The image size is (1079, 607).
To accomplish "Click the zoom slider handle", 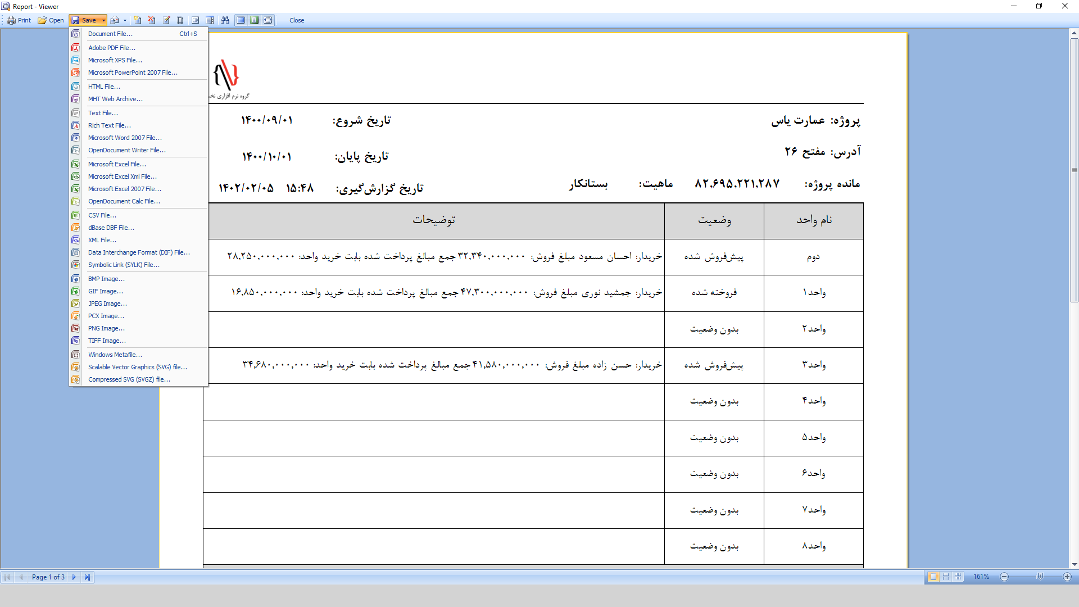I will (1040, 577).
